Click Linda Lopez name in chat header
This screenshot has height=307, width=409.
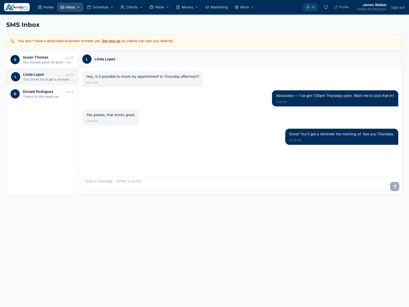(105, 59)
